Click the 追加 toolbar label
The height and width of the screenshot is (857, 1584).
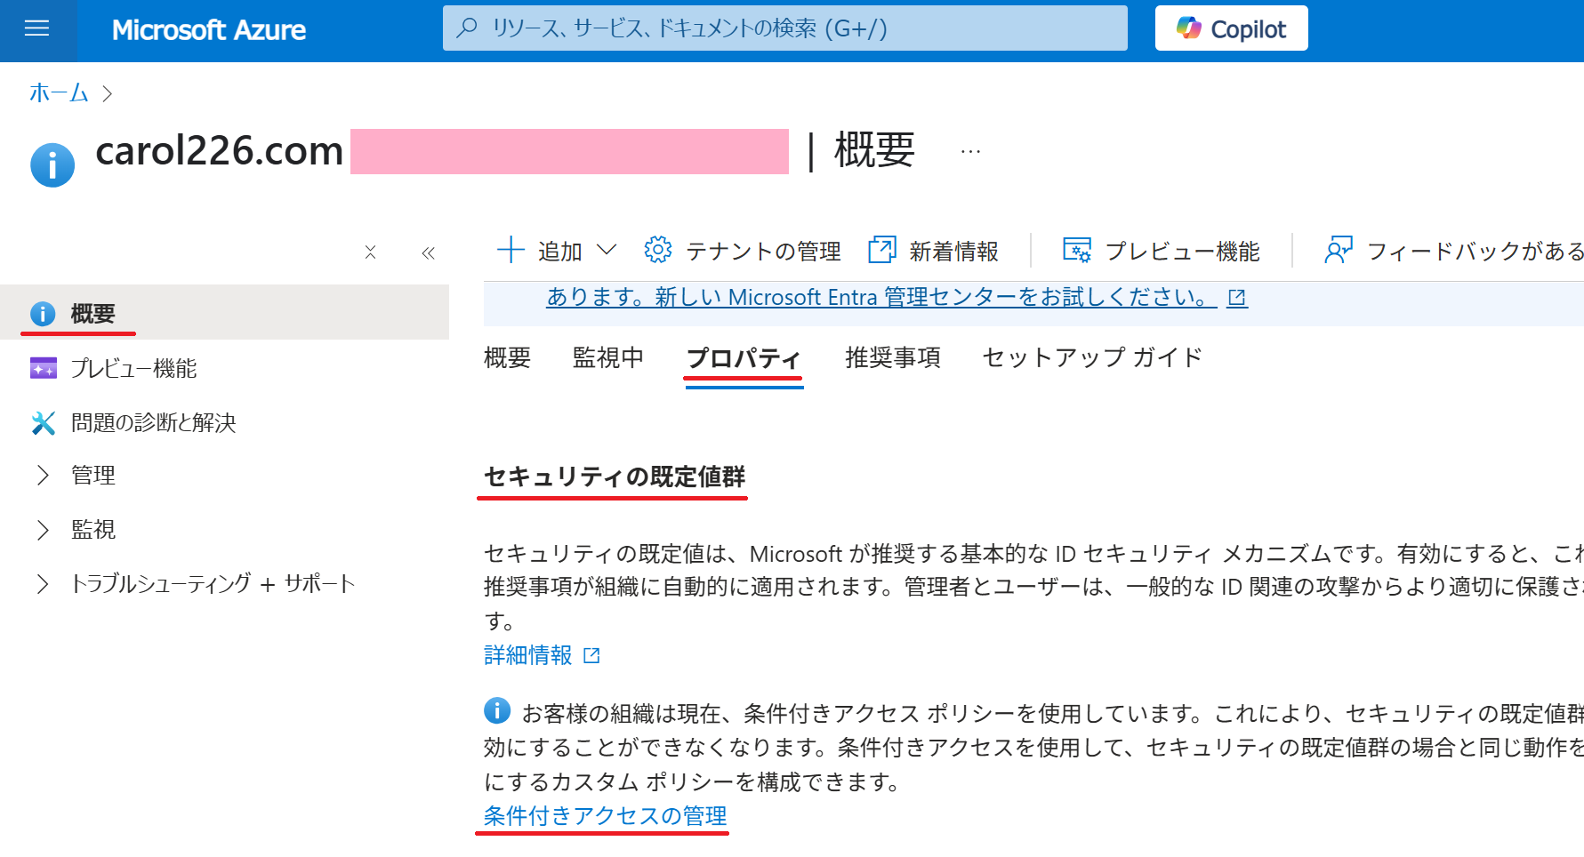560,252
